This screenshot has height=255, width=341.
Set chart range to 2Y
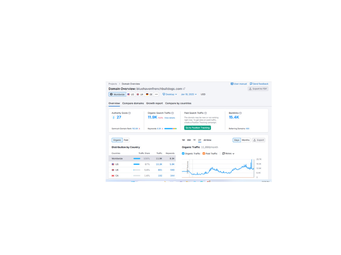pos(199,140)
